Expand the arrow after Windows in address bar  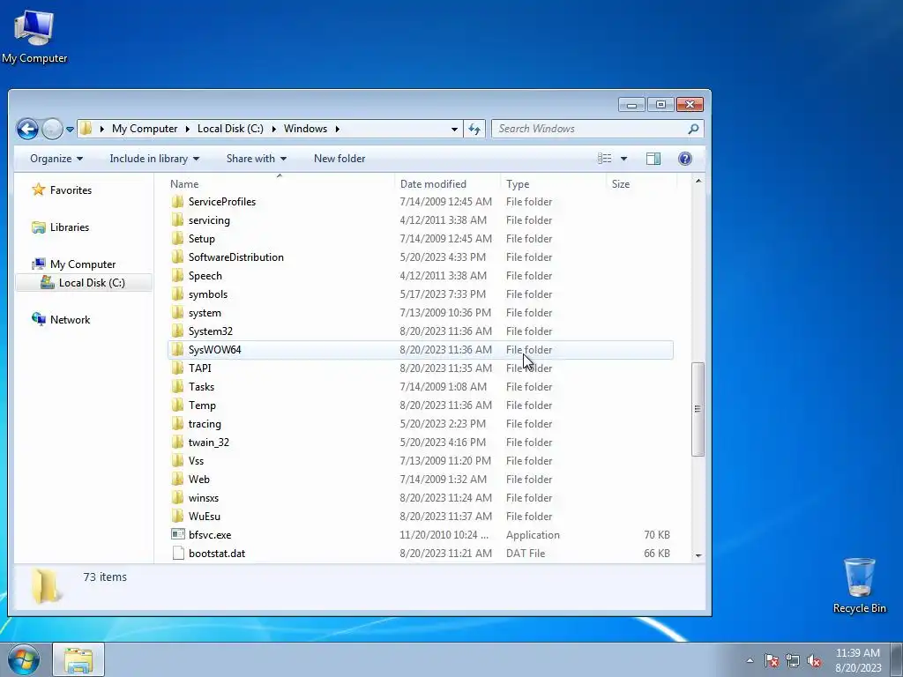click(338, 129)
